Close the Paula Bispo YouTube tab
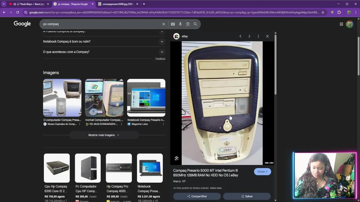 pyautogui.click(x=48, y=4)
